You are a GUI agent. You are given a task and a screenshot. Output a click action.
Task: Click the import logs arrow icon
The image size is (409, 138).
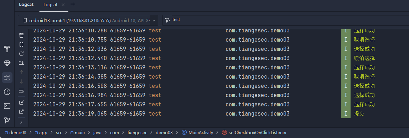point(21,102)
